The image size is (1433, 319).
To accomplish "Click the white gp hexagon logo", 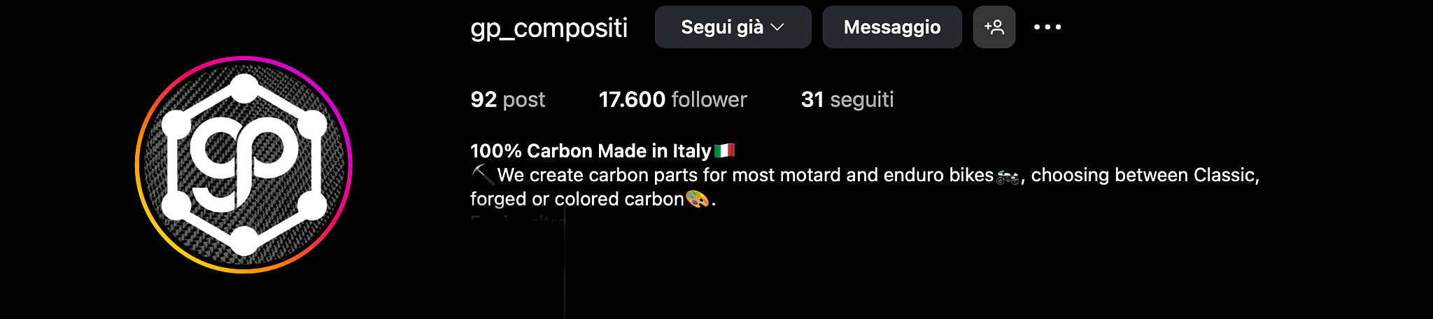I will (x=243, y=164).
